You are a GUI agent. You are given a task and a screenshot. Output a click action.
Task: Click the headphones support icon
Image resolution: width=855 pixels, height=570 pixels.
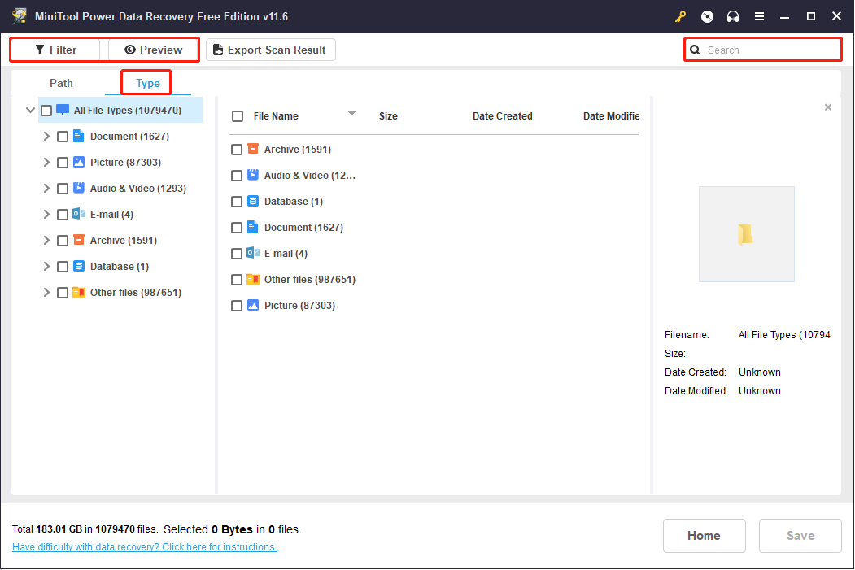tap(733, 16)
